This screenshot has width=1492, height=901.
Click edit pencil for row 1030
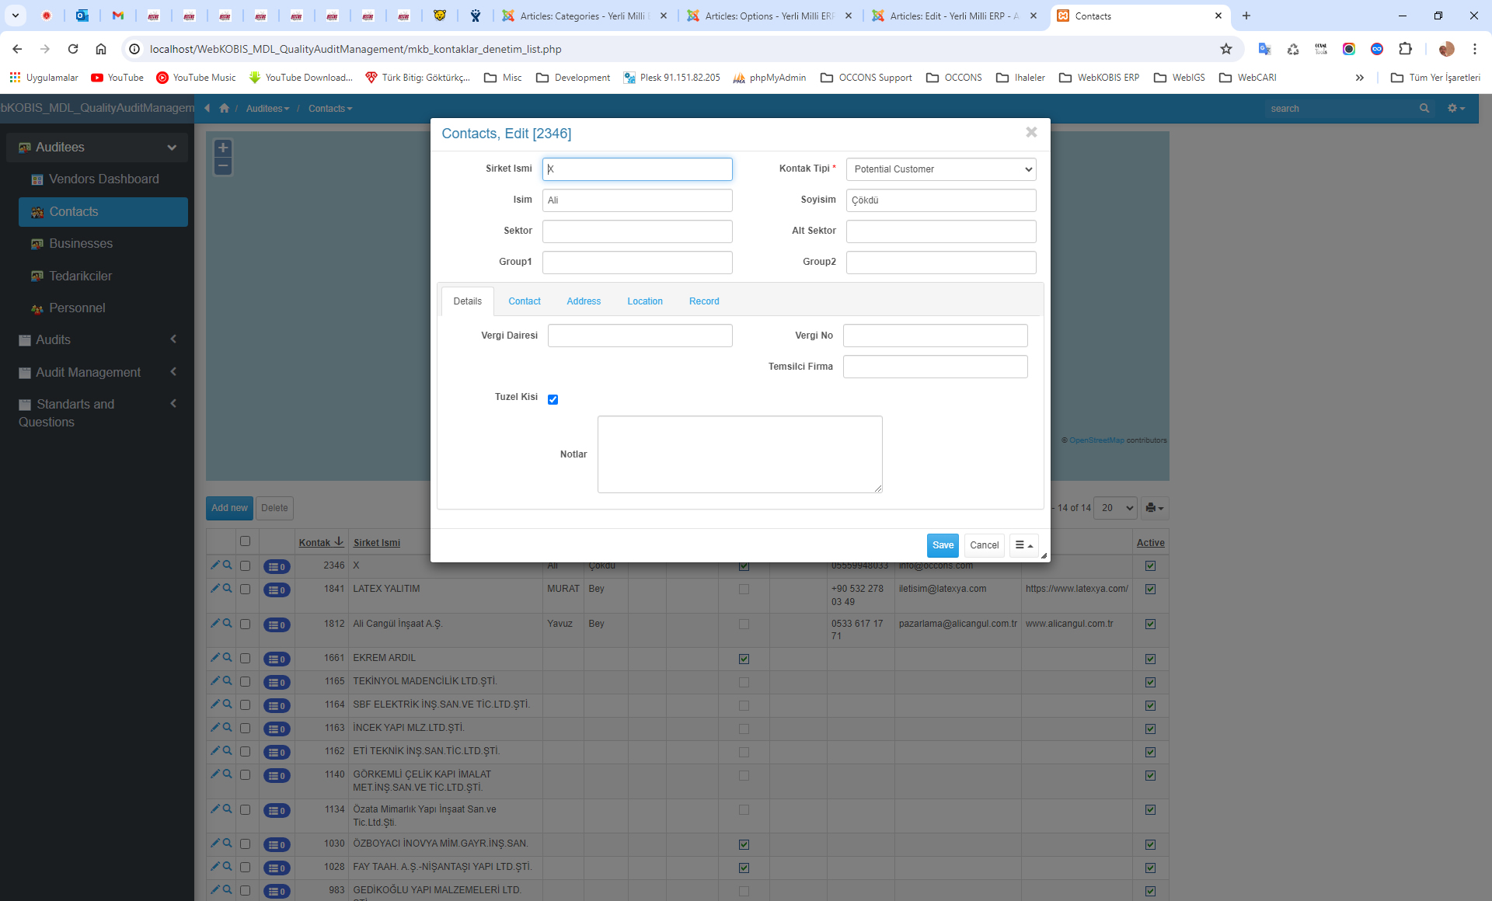[x=215, y=843]
